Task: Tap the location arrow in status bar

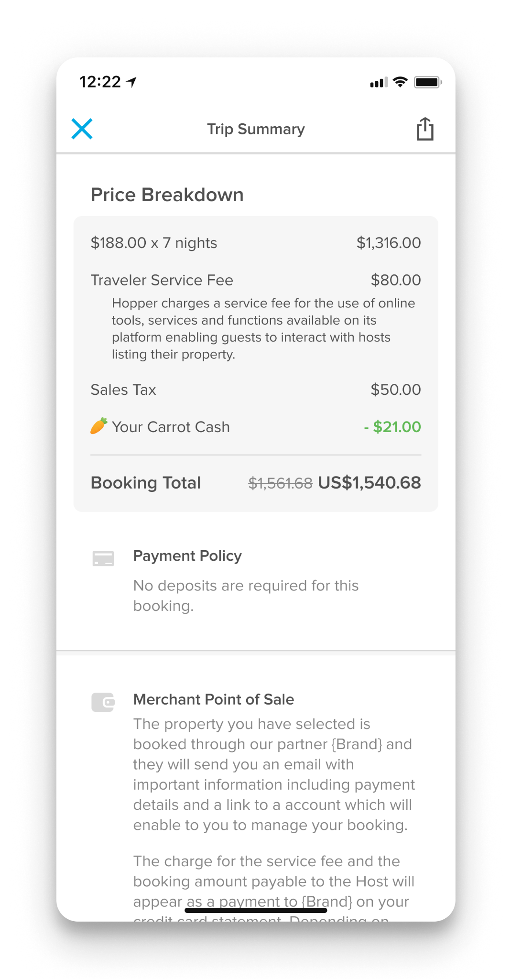Action: point(131,82)
